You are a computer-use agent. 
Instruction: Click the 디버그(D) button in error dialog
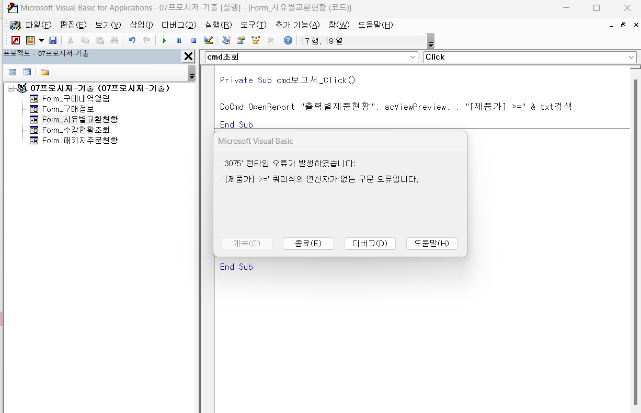click(370, 244)
